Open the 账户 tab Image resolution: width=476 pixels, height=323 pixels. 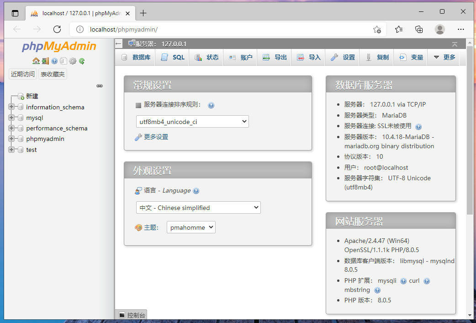coord(240,57)
